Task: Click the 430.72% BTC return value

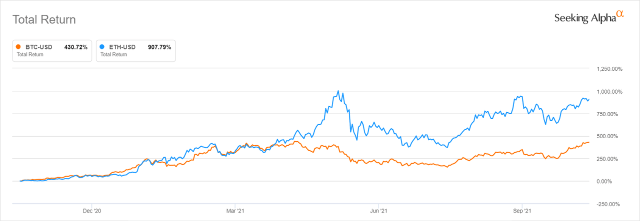Action: 76,47
